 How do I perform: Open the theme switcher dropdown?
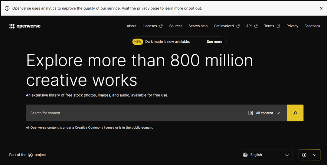click(x=309, y=155)
